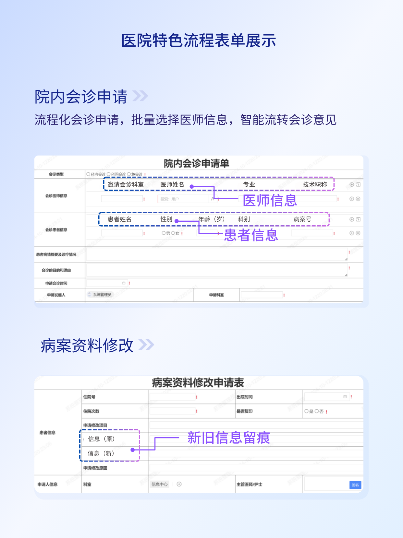Open calendar icon in 申请会诊时间 field
Viewport: 403px width, 538px height.
coord(124,283)
